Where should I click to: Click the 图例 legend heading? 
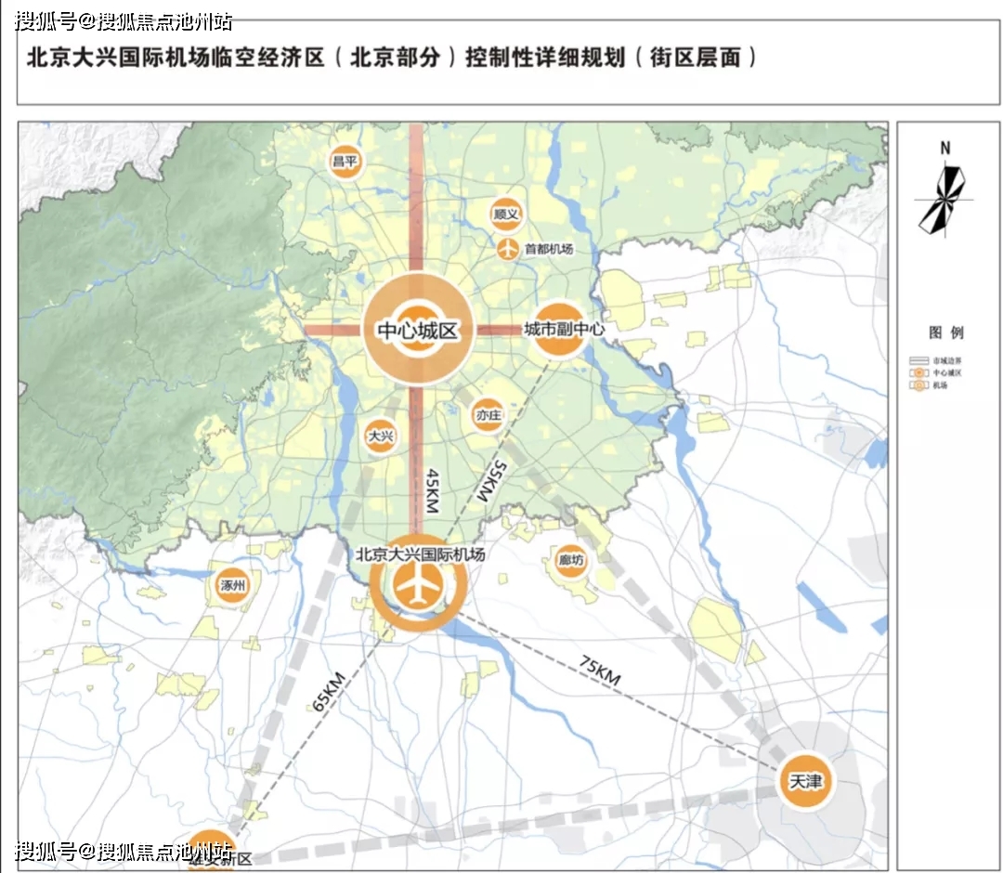click(x=946, y=332)
